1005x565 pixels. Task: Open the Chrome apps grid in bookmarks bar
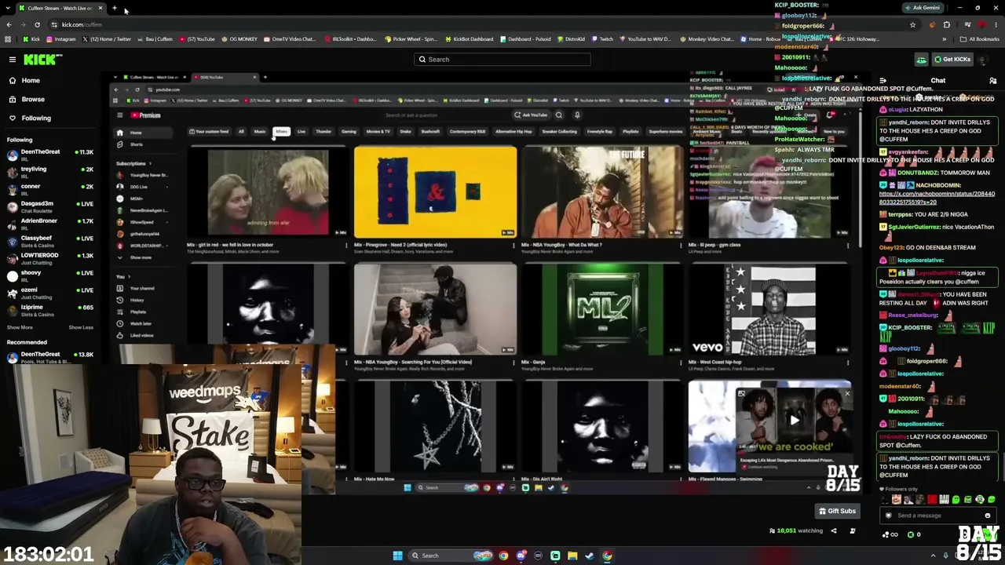tap(9, 39)
